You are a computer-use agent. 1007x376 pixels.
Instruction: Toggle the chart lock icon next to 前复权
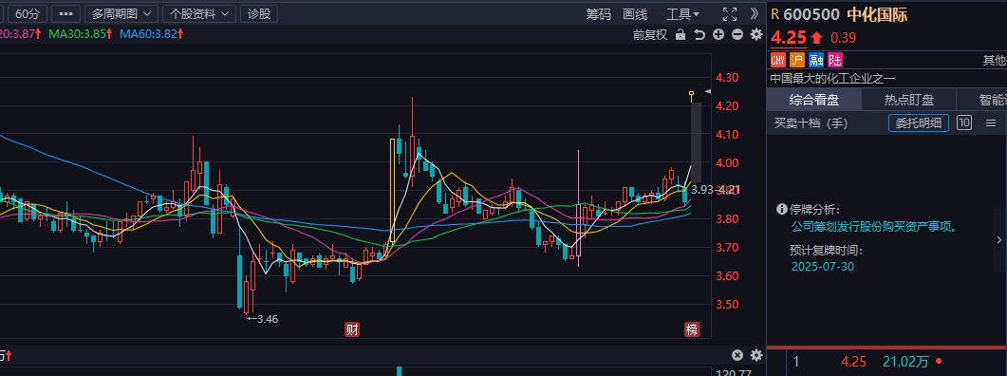pyautogui.click(x=681, y=35)
